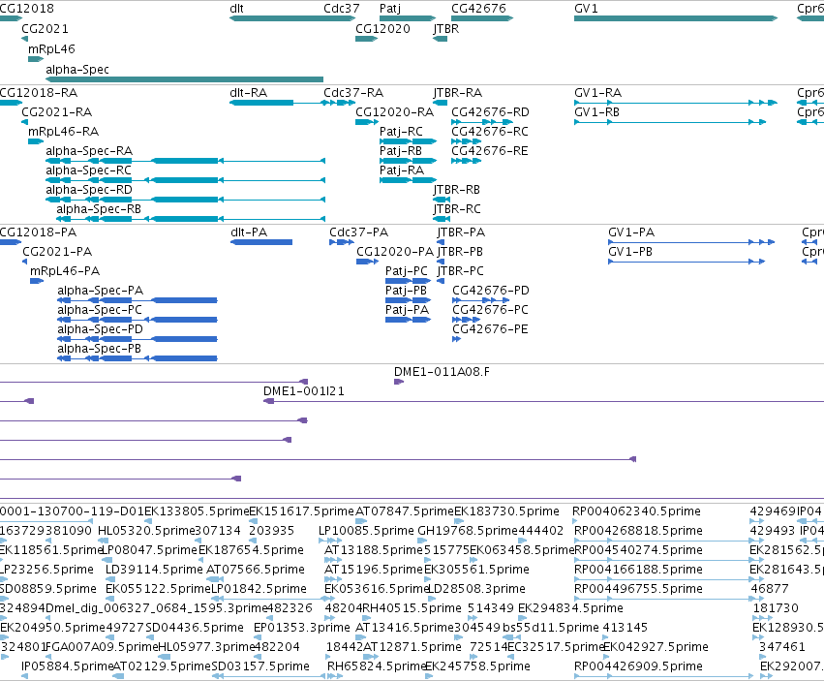824x681 pixels.
Task: Click the CG42676-PD protein label
Action: point(491,291)
